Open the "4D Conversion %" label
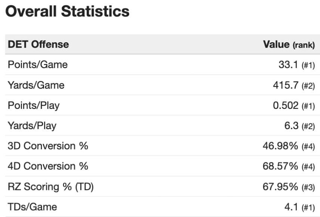The width and height of the screenshot is (320, 217). (x=48, y=166)
